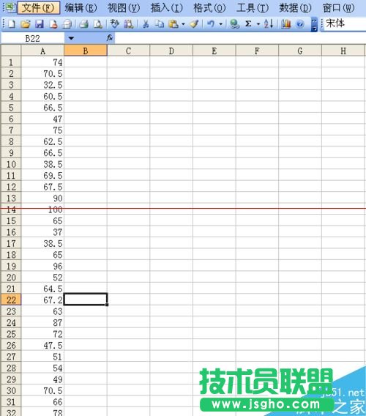The width and height of the screenshot is (366, 416).
Task: Click cell A7 containing 75
Action: [x=42, y=130]
